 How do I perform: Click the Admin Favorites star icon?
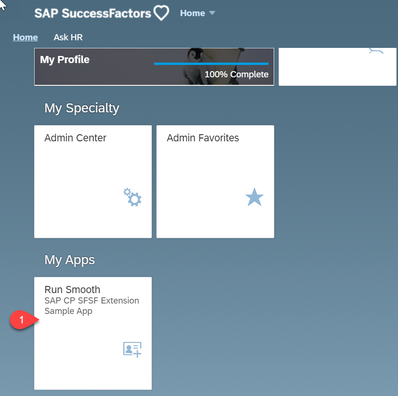(254, 197)
